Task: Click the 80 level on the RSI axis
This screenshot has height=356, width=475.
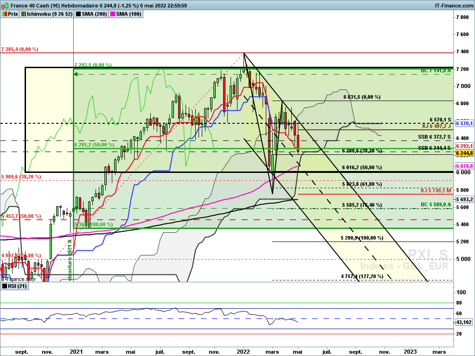Action: click(459, 303)
